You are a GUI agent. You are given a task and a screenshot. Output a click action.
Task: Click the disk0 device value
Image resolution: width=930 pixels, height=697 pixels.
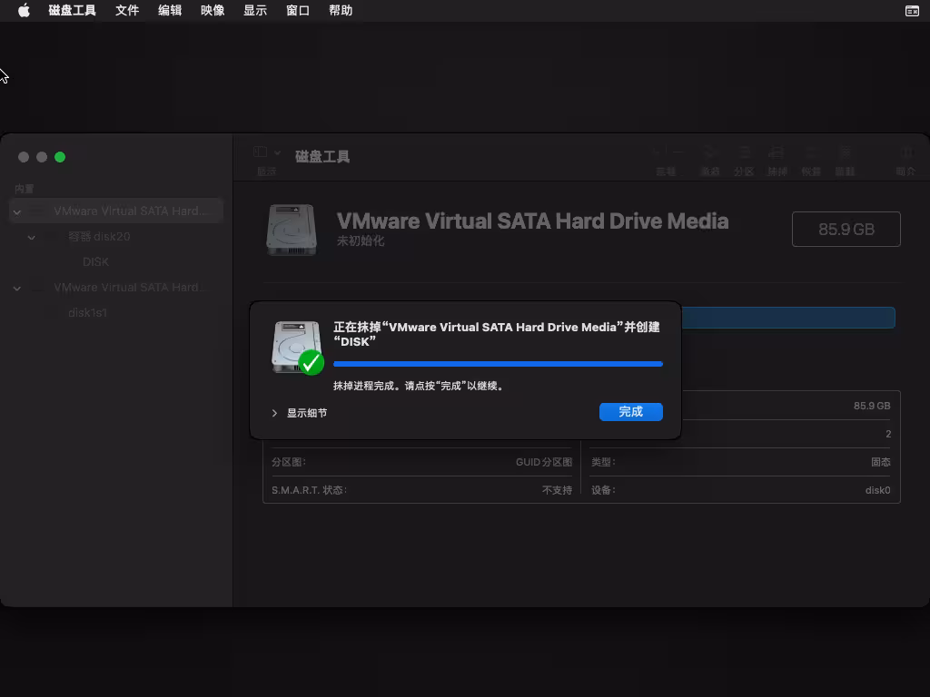(x=878, y=490)
